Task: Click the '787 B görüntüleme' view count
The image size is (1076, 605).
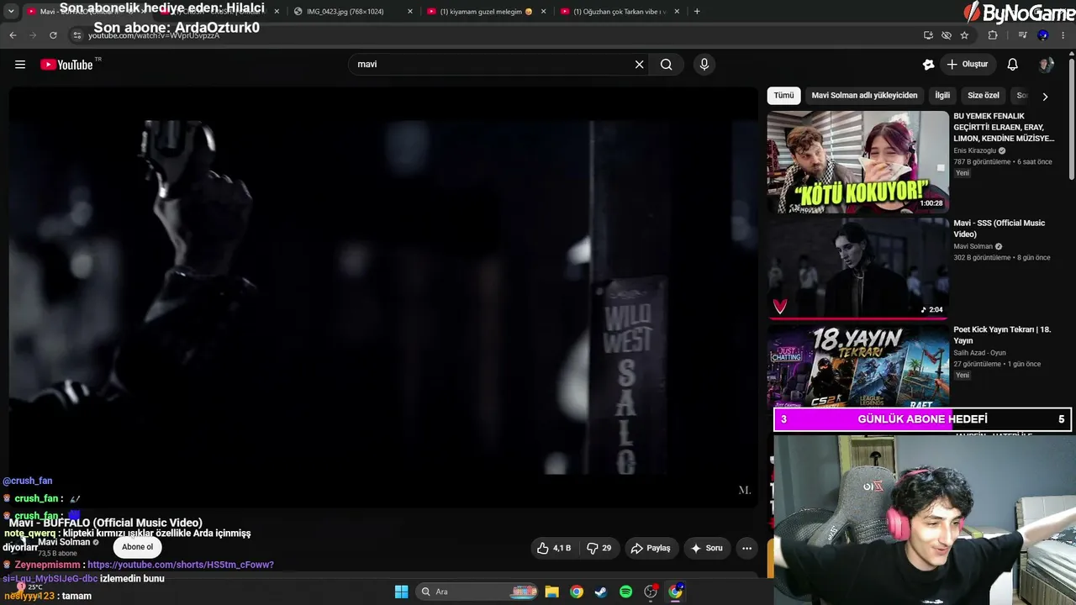Action: (x=982, y=162)
